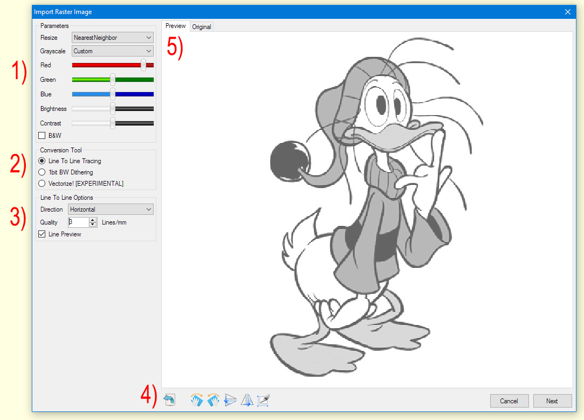The height and width of the screenshot is (420, 584).
Task: Flip the image vertically
Action: click(230, 400)
